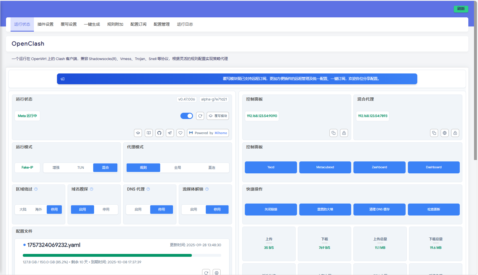478x275 pixels.
Task: Select 规则 proxy mode
Action: [143, 168]
